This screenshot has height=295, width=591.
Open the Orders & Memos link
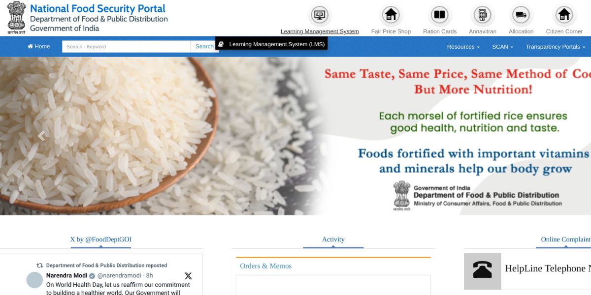(266, 266)
